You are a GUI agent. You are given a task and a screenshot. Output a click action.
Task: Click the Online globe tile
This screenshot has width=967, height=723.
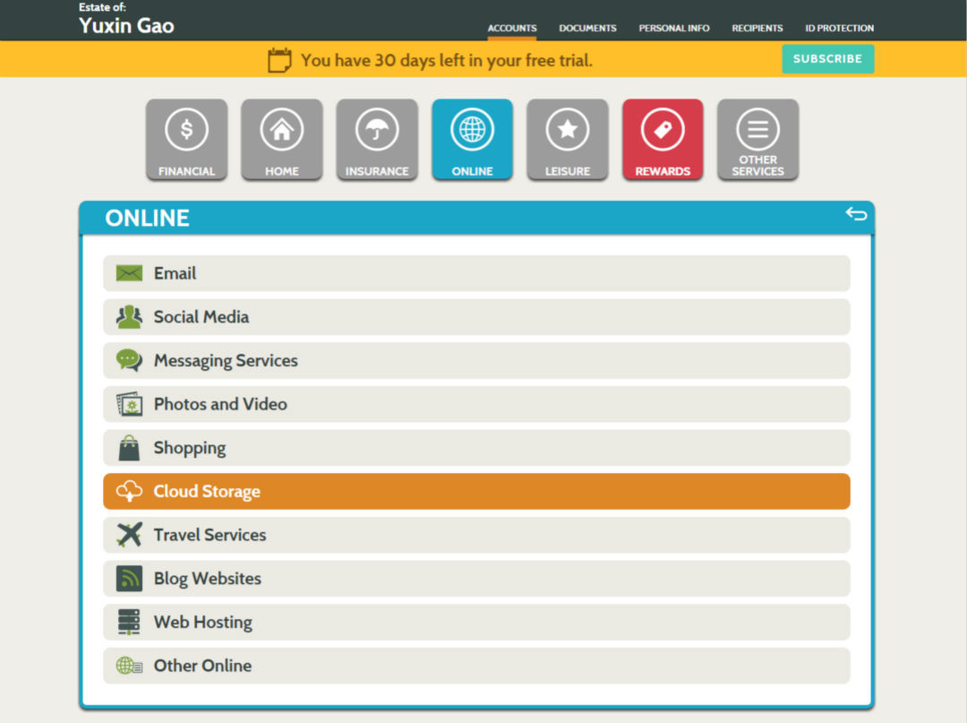click(472, 139)
